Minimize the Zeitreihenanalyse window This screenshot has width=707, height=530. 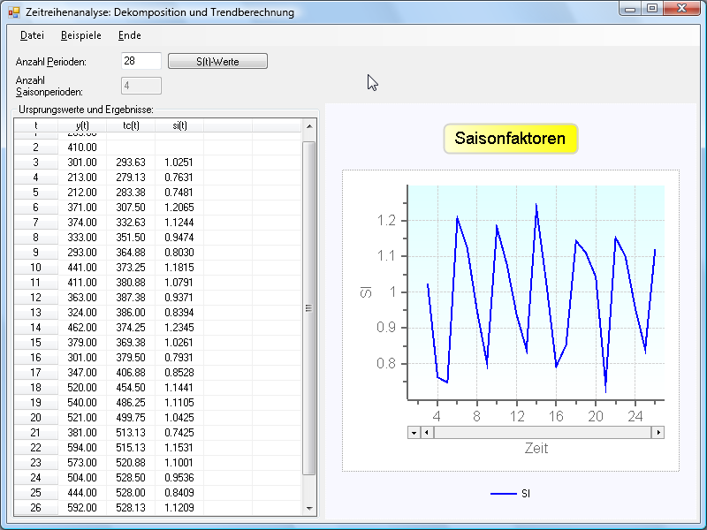pyautogui.click(x=629, y=9)
